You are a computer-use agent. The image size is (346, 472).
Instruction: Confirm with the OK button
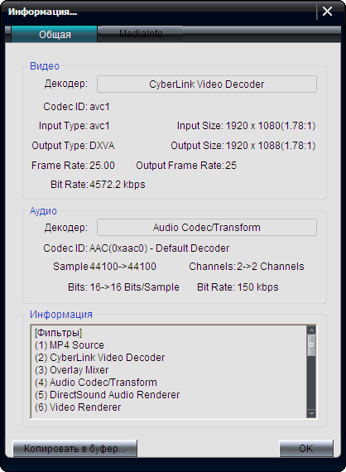306,448
